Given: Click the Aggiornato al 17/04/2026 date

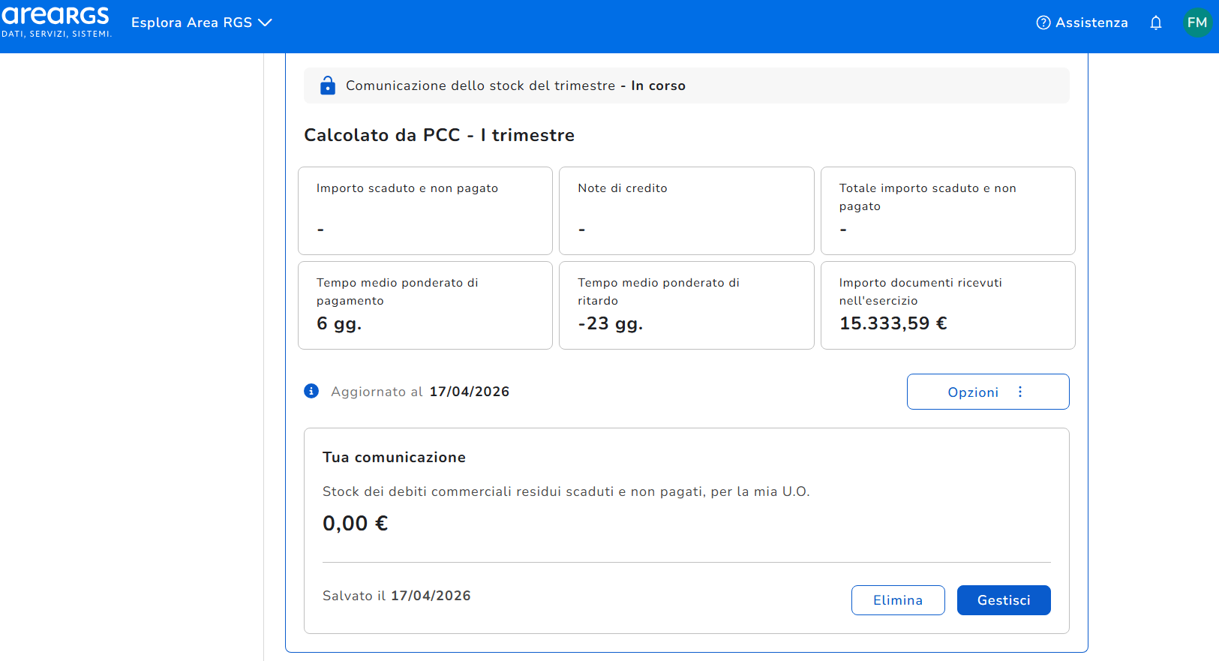Looking at the screenshot, I should (470, 392).
